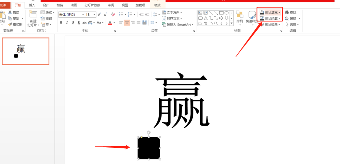This screenshot has width=340, height=164.
Task: Click the text shadow S icon
Action: click(x=79, y=22)
